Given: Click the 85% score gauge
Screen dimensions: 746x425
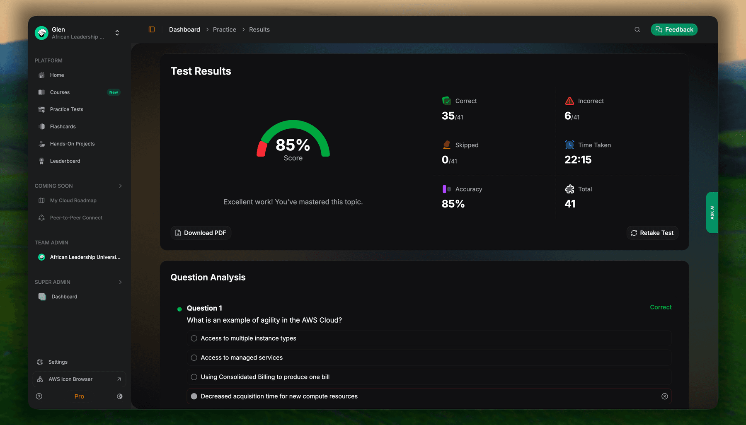Looking at the screenshot, I should 293,139.
